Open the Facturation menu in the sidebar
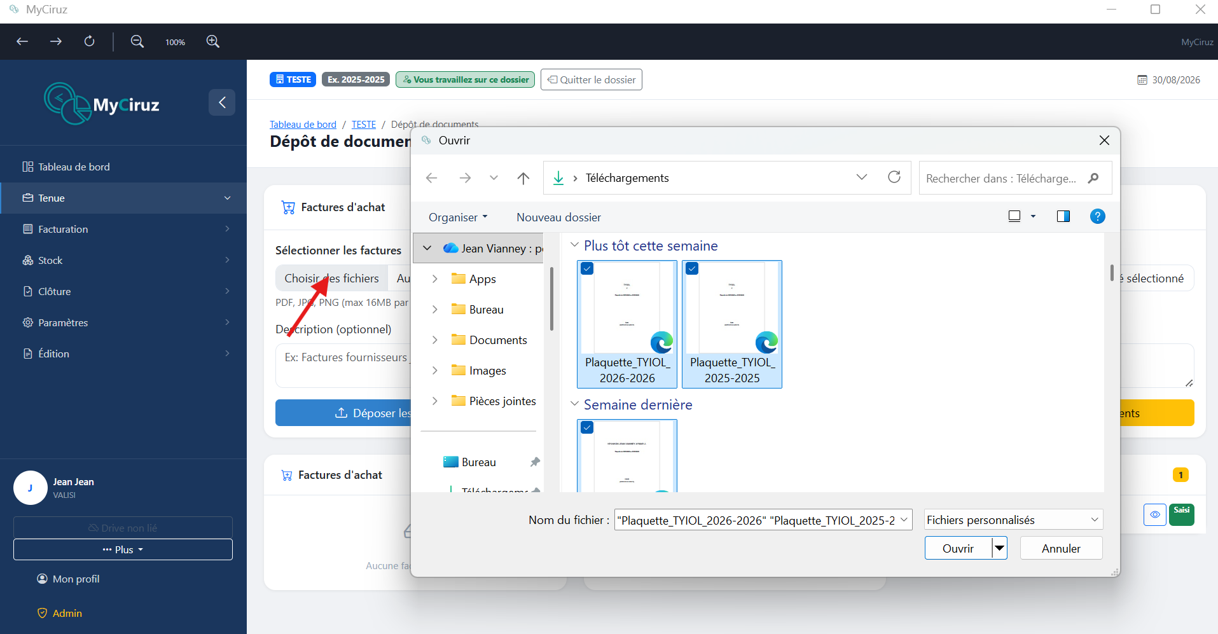Image resolution: width=1218 pixels, height=634 pixels. click(x=123, y=229)
